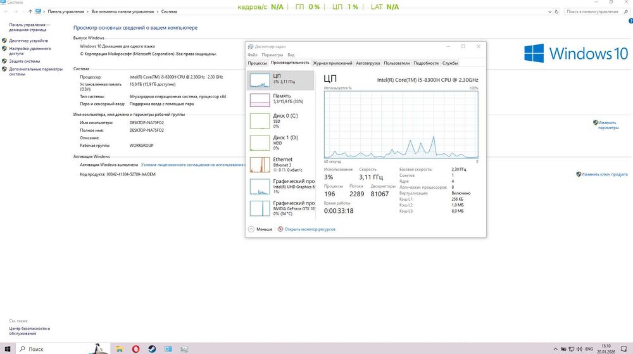633x354 pixels.
Task: Maximize the Task Manager window
Action: click(x=463, y=46)
